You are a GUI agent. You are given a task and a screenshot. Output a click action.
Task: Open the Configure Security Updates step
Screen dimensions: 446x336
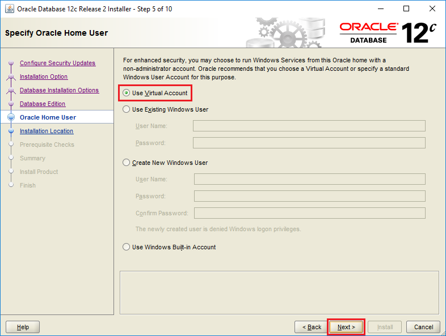57,63
